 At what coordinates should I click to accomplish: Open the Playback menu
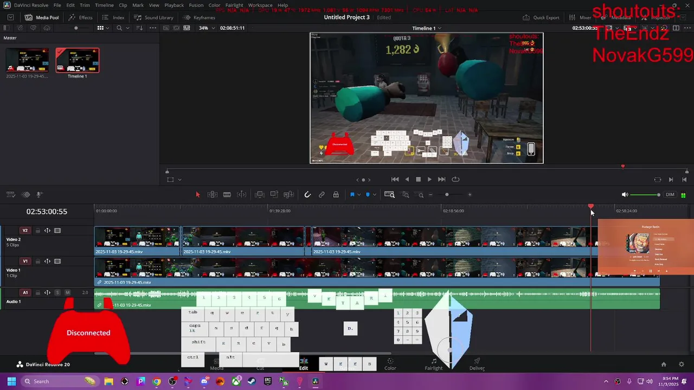(x=174, y=5)
